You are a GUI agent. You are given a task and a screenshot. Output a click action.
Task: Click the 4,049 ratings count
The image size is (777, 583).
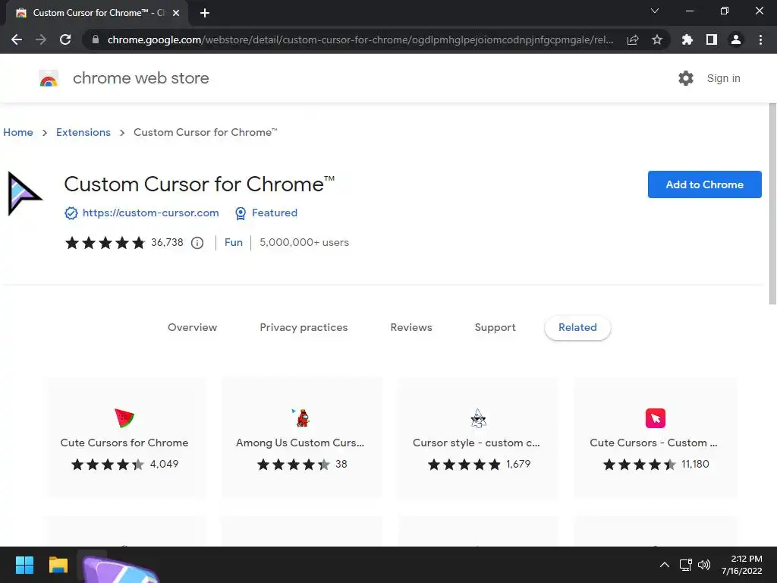pos(165,464)
